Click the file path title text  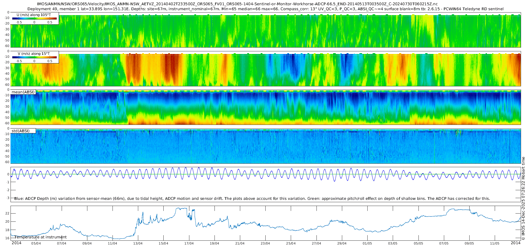click(238, 4)
